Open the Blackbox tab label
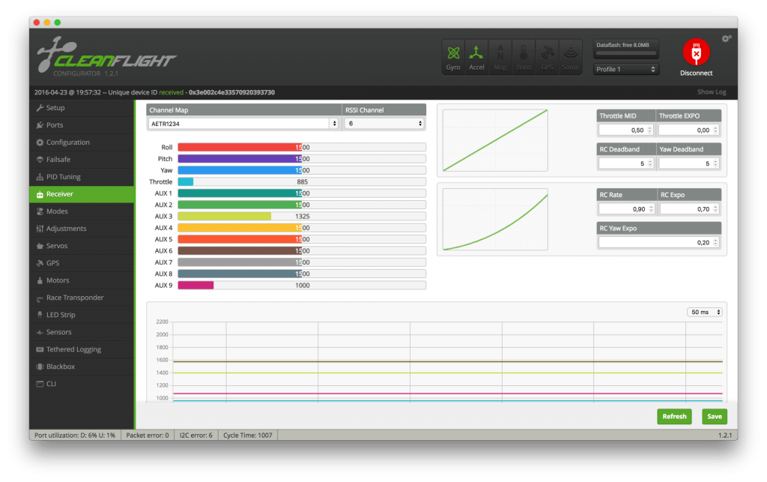The width and height of the screenshot is (767, 482). pyautogui.click(x=61, y=367)
